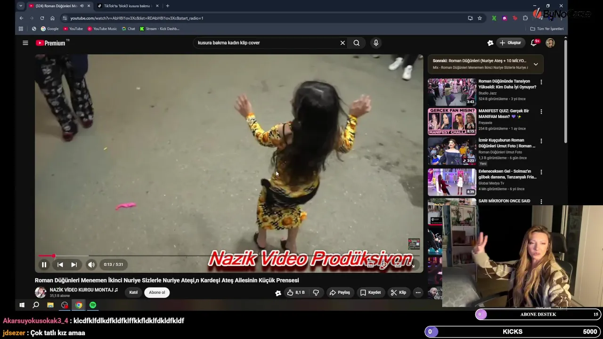Skip to previous video in player

pyautogui.click(x=60, y=265)
